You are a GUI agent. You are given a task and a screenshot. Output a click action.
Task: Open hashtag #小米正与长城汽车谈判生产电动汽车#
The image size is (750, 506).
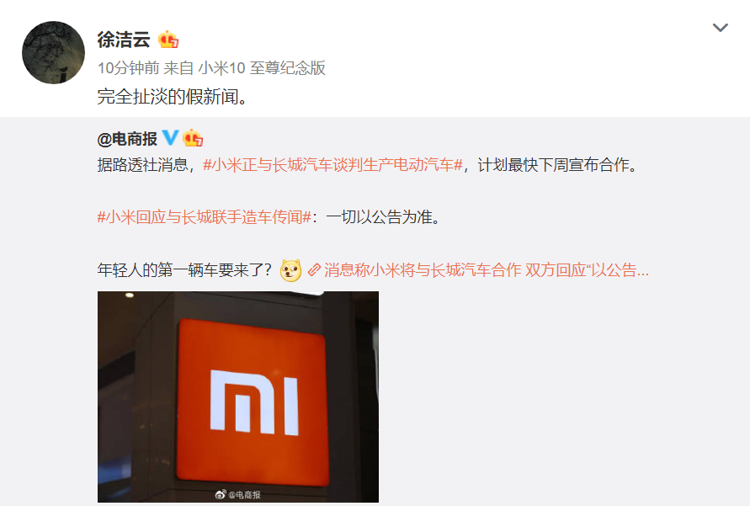coord(332,165)
